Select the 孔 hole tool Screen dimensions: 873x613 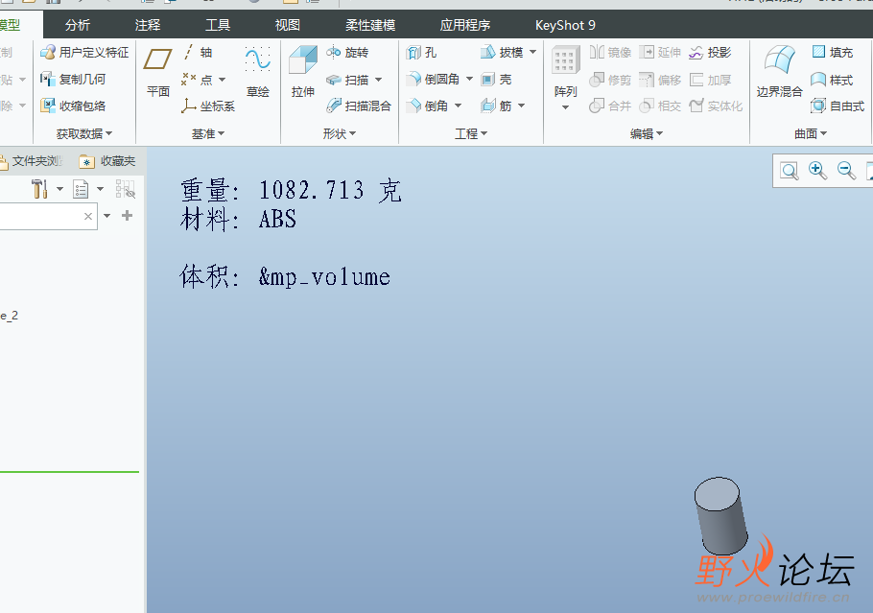[x=421, y=53]
